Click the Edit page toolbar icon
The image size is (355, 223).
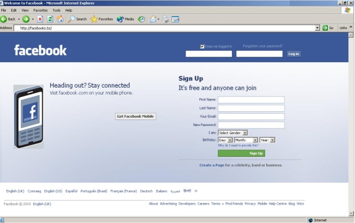175,20
